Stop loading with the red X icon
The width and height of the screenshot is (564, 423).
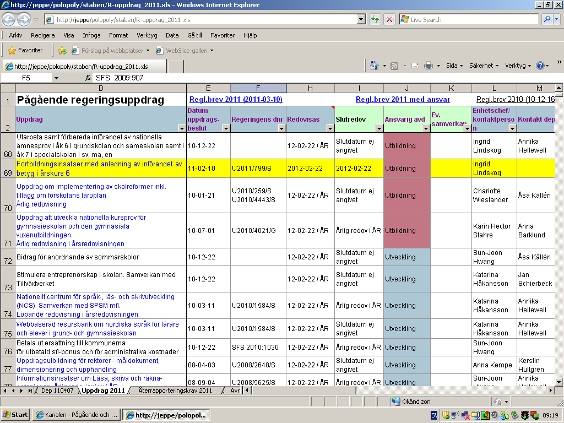tap(389, 19)
